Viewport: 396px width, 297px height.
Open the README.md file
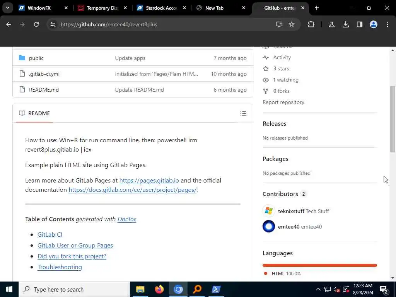tap(44, 90)
